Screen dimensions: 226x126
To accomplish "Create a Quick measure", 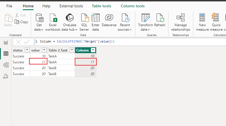I will 216,22.
